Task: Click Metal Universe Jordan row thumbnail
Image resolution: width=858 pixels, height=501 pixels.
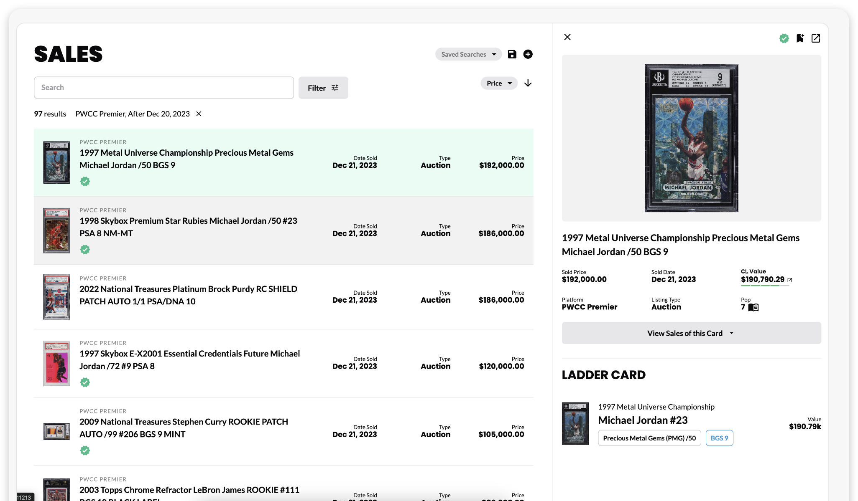Action: (56, 162)
